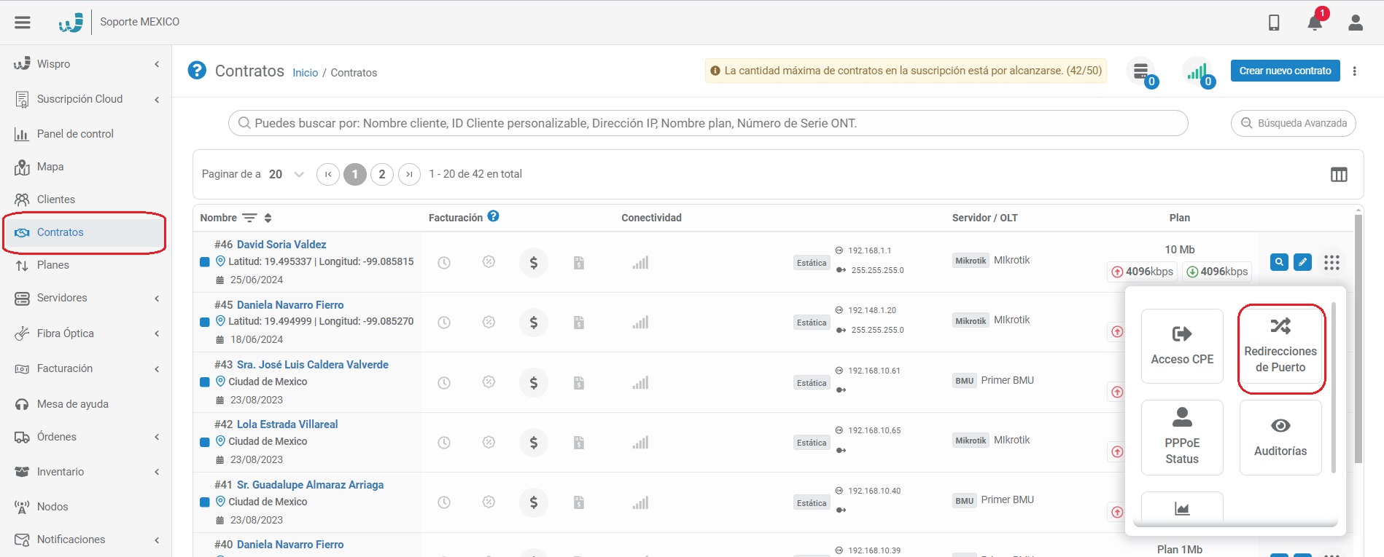Open Búsqueda Avanzada
Image resolution: width=1384 pixels, height=557 pixels.
pos(1294,123)
